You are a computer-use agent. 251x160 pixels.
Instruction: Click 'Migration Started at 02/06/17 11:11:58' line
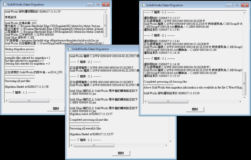pos(27,87)
